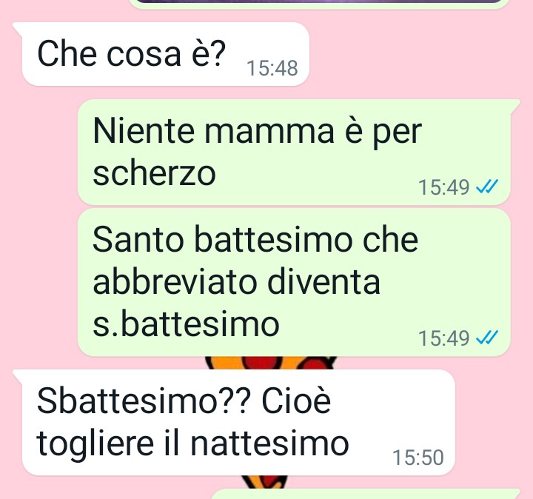Tap the partial green bubble at bottom
533x499 pixels.
pyautogui.click(x=366, y=495)
